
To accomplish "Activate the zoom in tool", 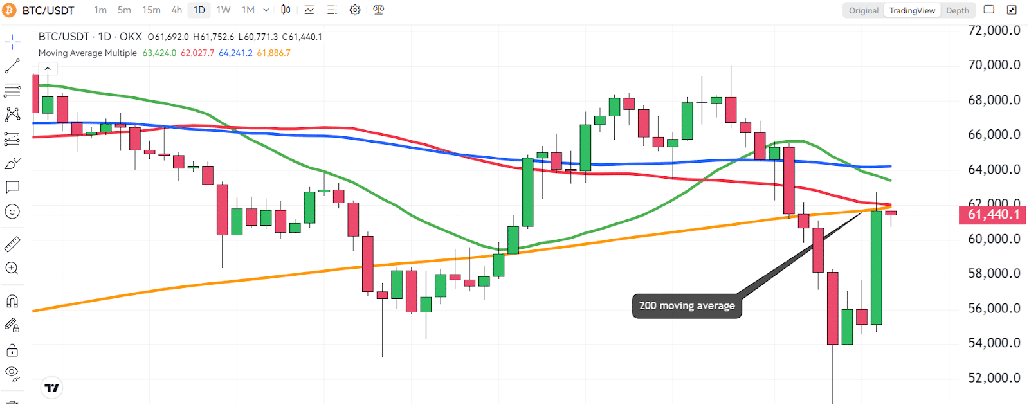I will [x=12, y=268].
